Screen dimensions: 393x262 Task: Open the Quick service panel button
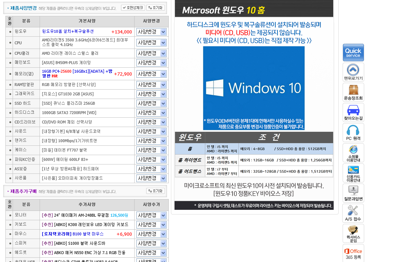click(x=353, y=53)
